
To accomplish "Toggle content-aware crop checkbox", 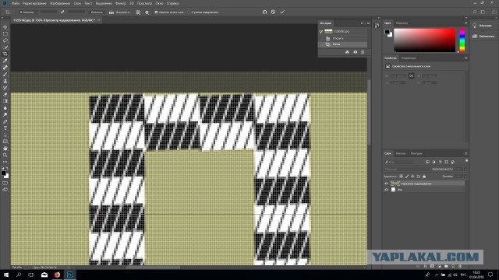I will point(189,12).
